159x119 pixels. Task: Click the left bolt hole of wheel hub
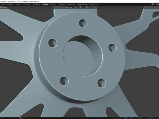click(53, 43)
